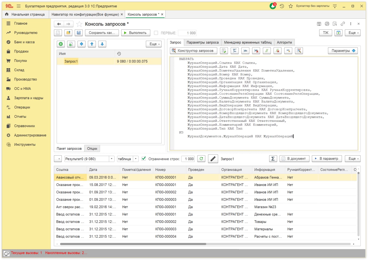Click Ограничение строк 1 000 input
The width and height of the screenshot is (368, 260).
188,159
